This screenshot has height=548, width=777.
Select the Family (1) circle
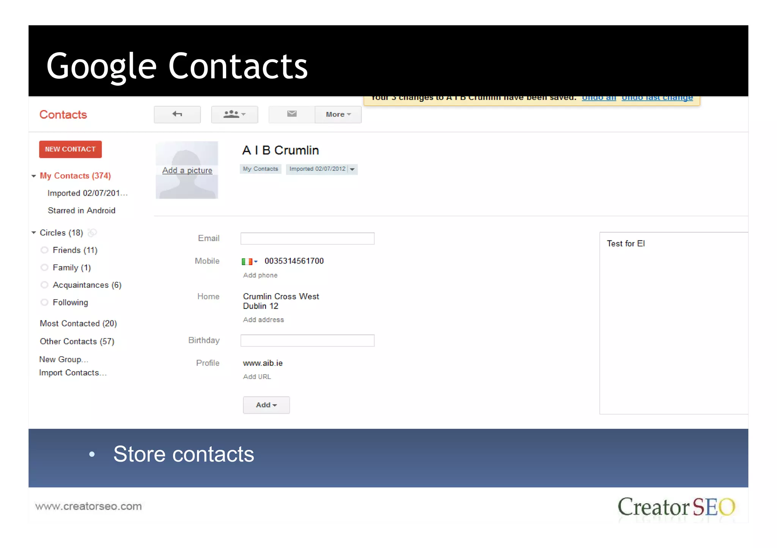(72, 267)
